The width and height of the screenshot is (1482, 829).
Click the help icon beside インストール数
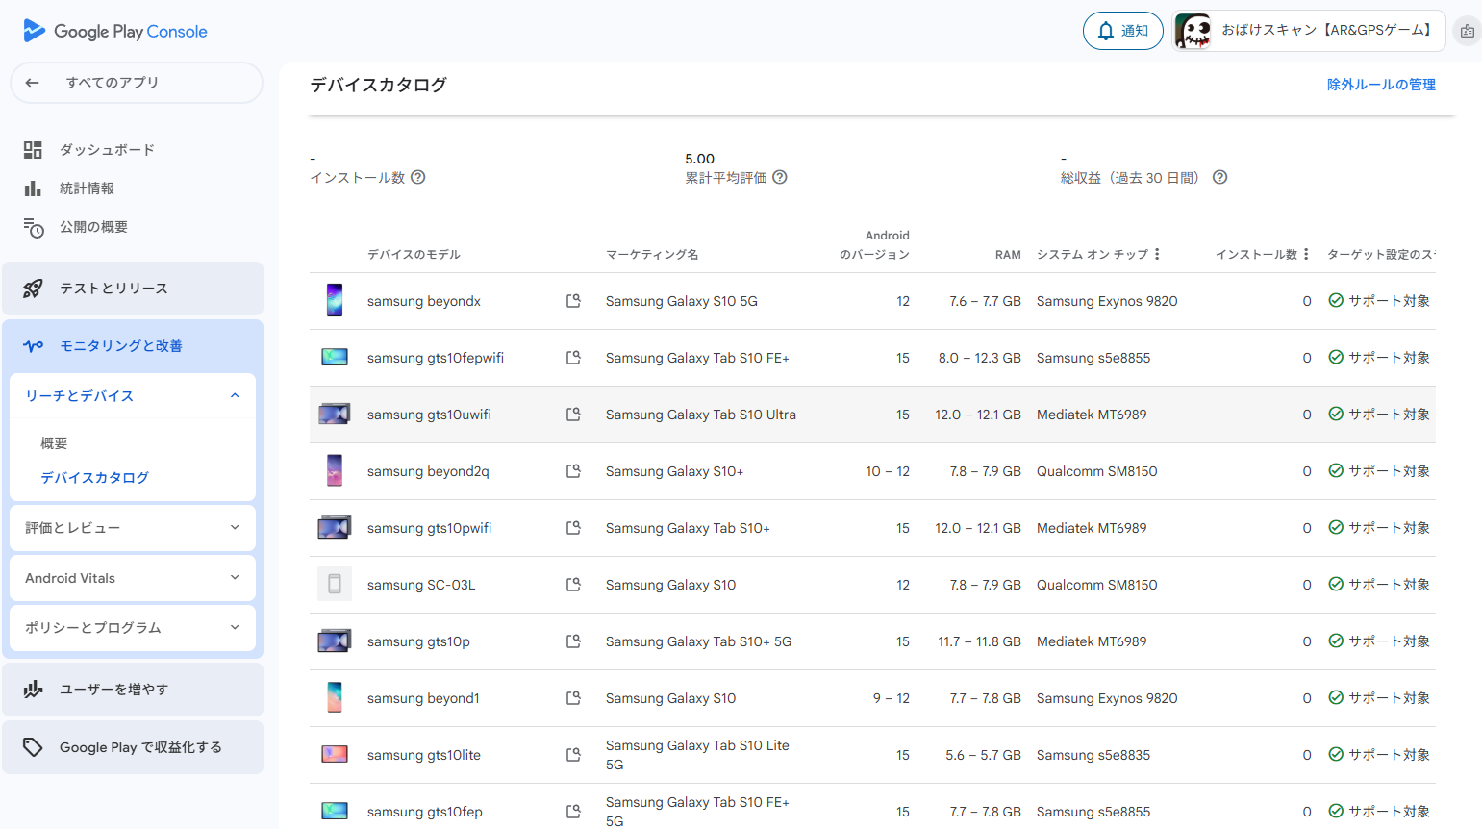(418, 177)
